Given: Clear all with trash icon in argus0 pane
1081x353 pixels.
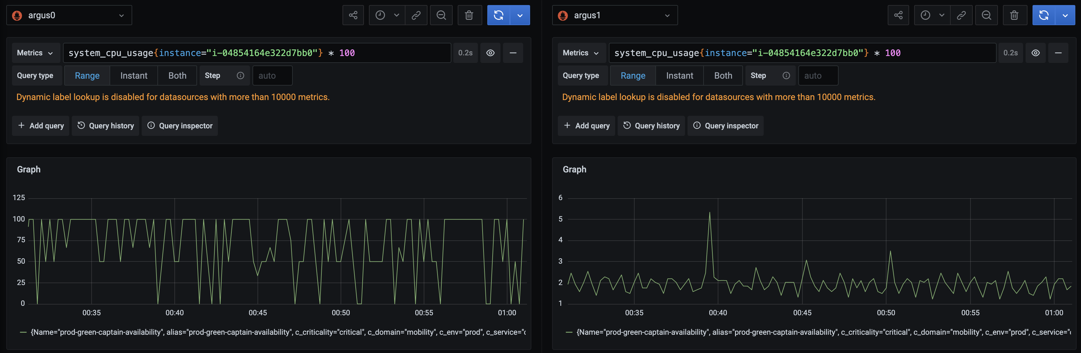Looking at the screenshot, I should coord(469,15).
